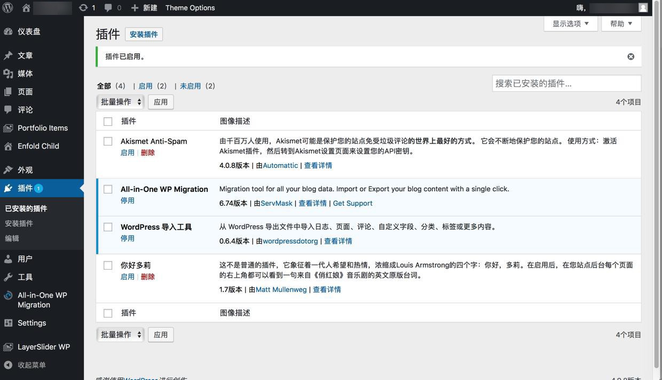Filter plugins by 启用
The height and width of the screenshot is (380, 662).
[x=145, y=86]
